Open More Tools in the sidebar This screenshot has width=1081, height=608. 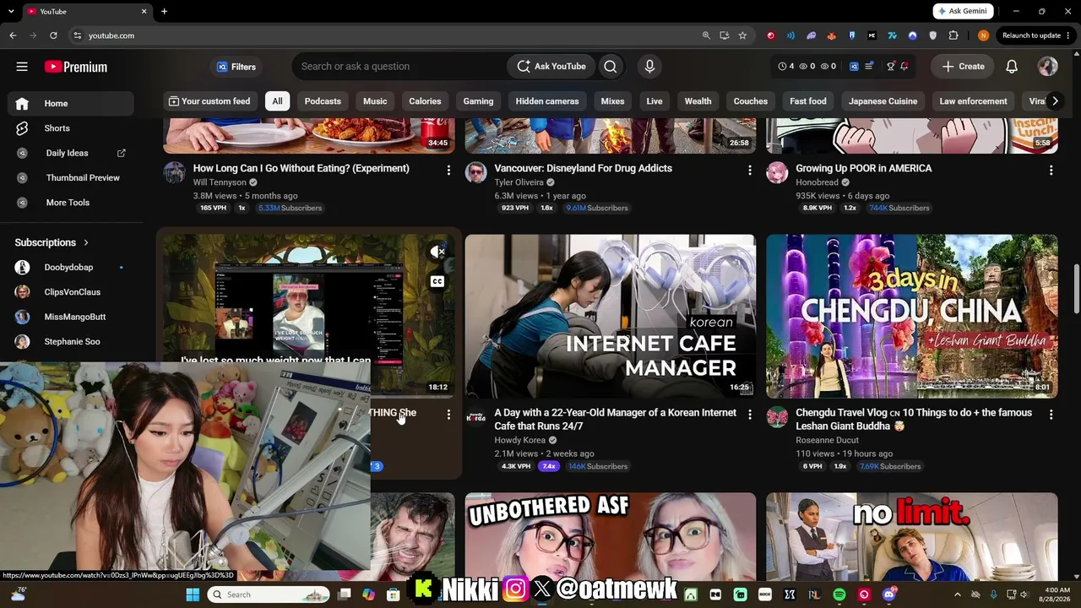point(71,203)
